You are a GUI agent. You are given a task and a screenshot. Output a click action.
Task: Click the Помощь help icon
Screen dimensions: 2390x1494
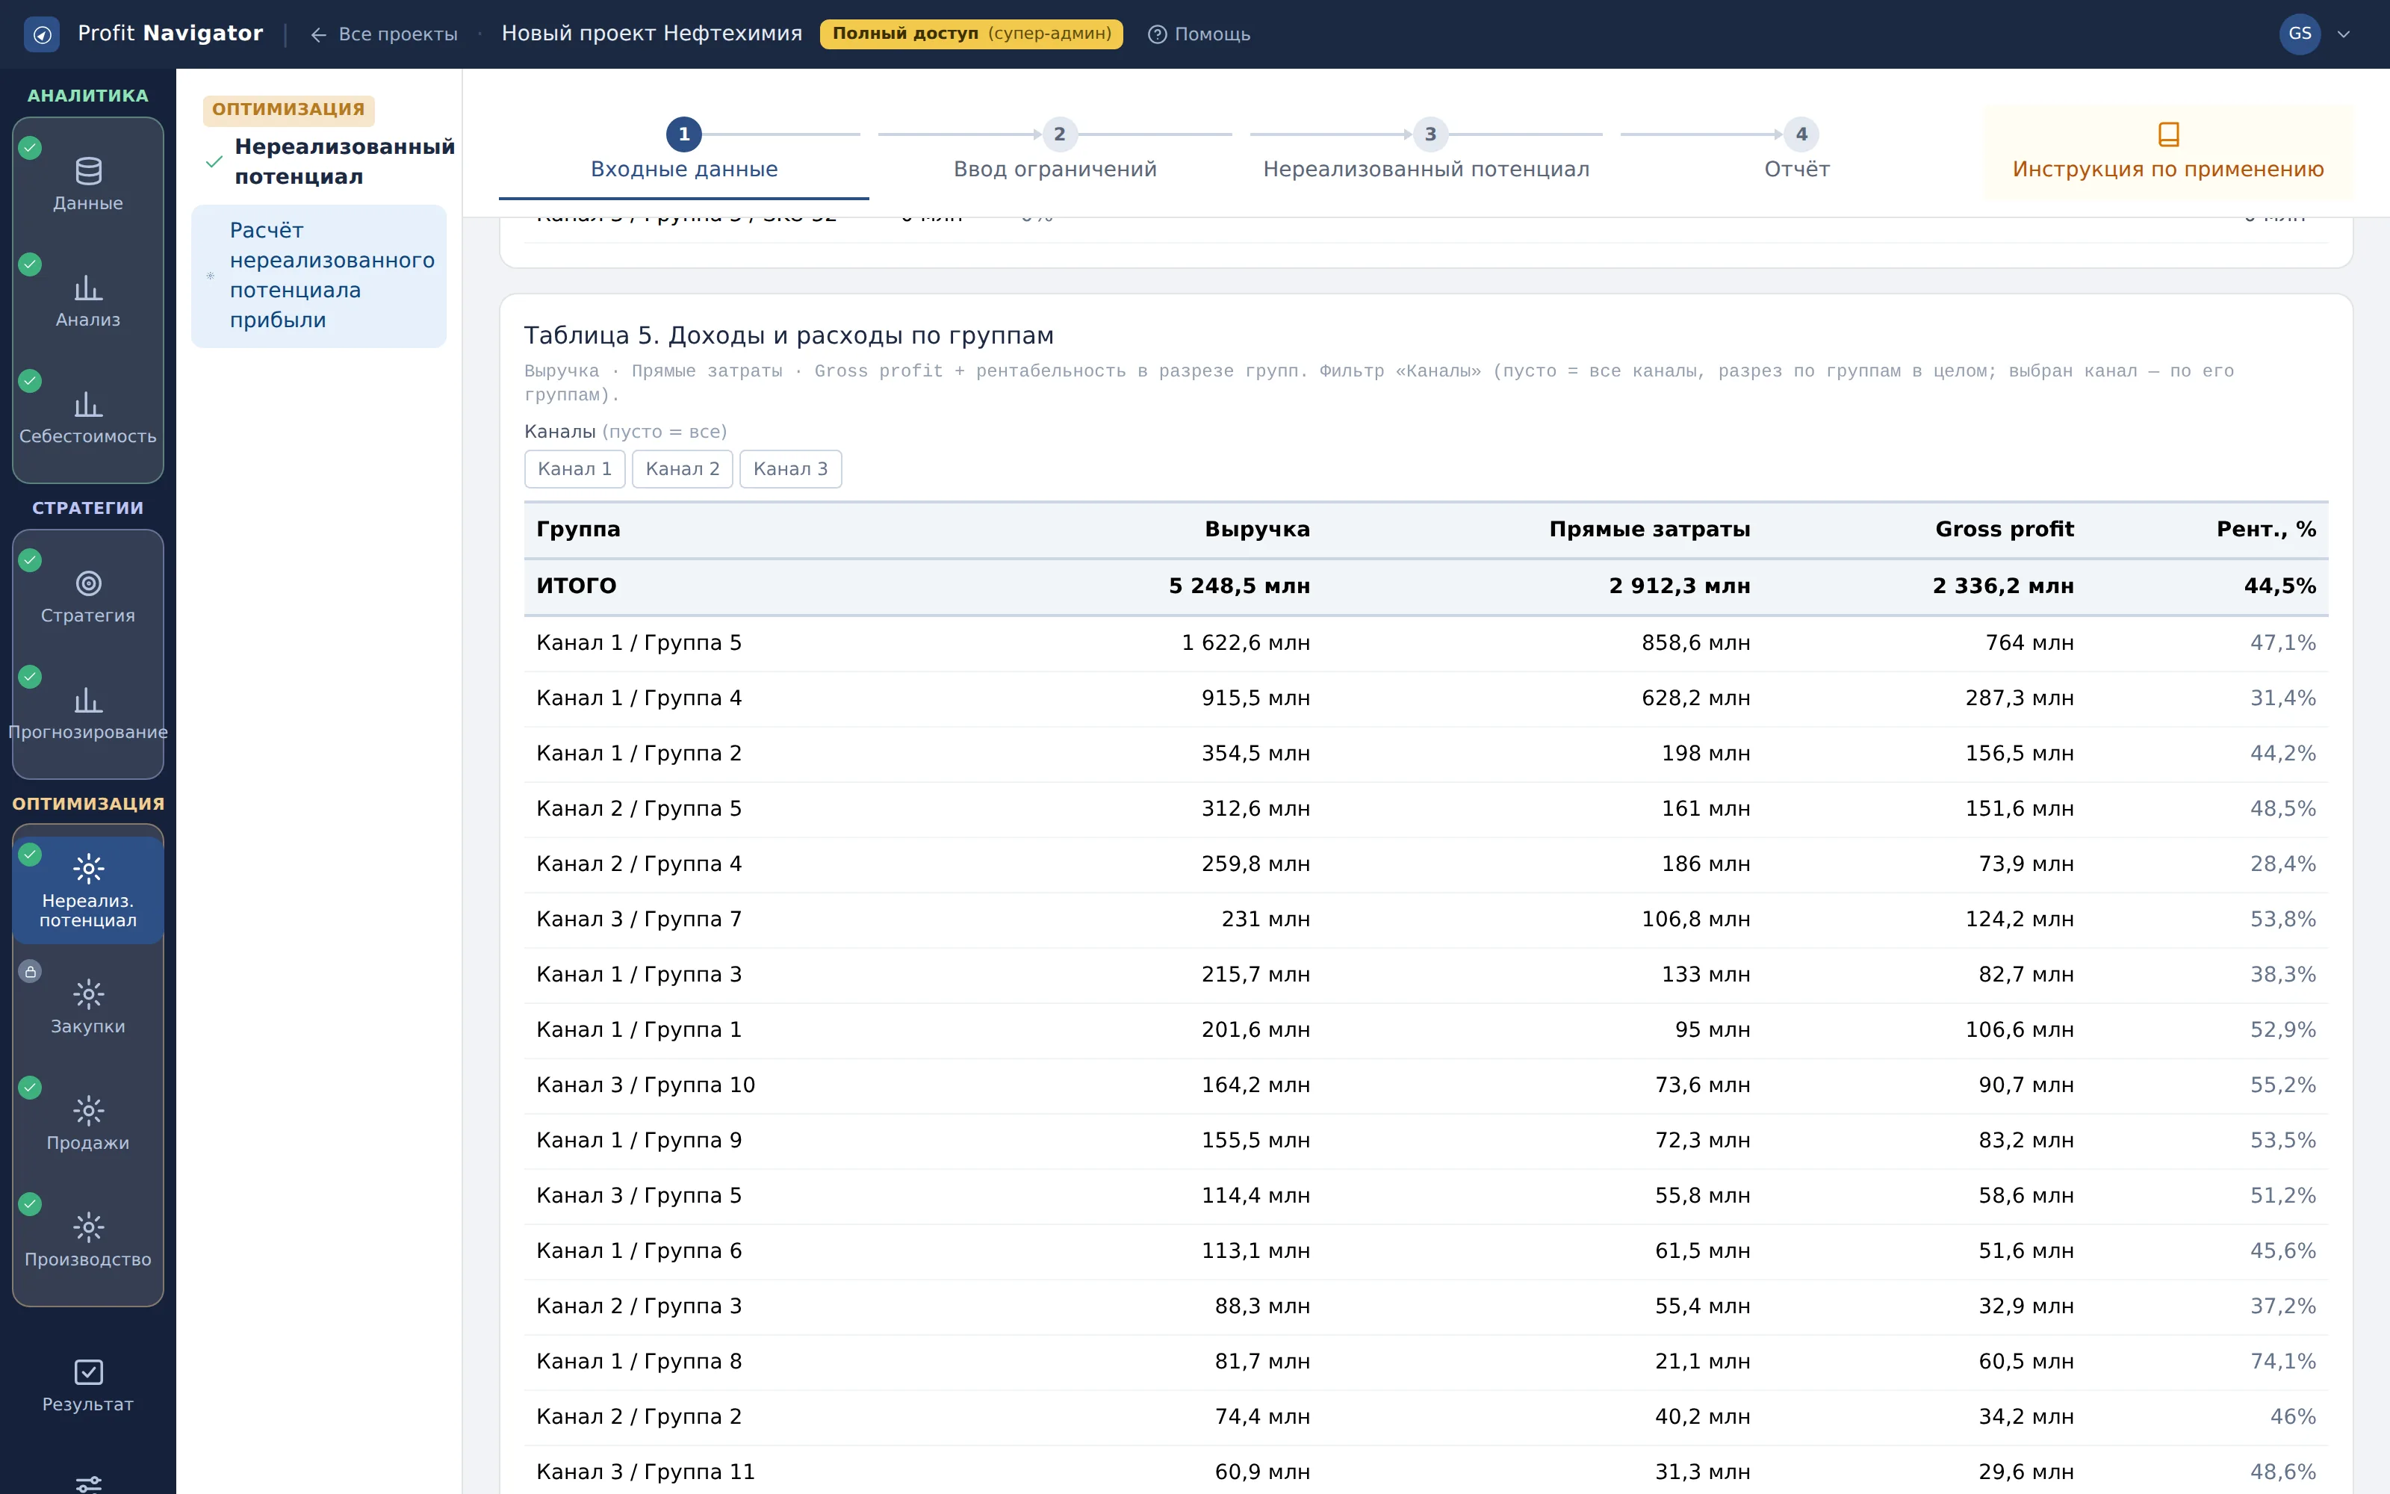[x=1156, y=34]
